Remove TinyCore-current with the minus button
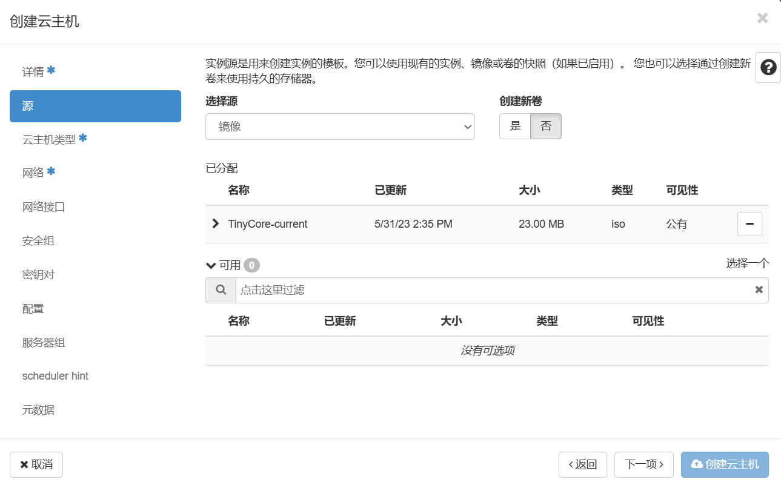Viewport: 781px width, 485px height. [749, 224]
